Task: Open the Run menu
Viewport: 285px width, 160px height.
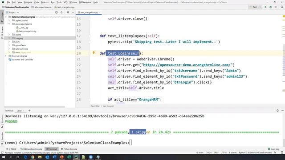Action: pos(53,2)
